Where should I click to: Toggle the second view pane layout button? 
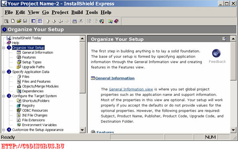(x=40, y=21)
